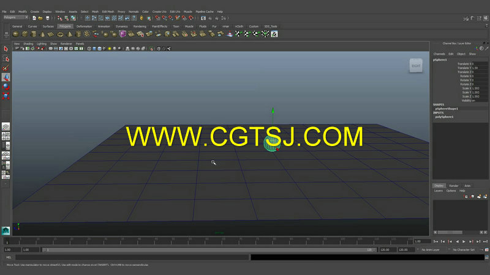Image resolution: width=490 pixels, height=275 pixels.
Task: Open the No Anim Layer dropdown
Action: (430, 250)
